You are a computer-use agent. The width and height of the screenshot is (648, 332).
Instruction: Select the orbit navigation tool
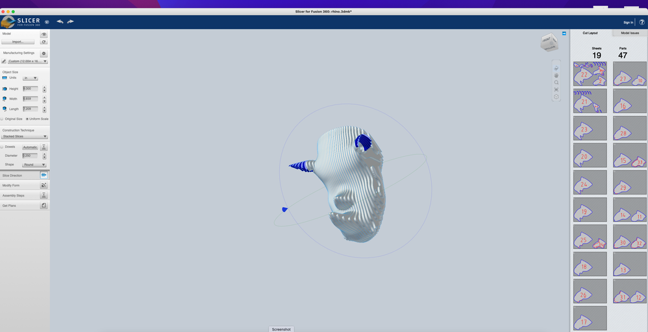coord(556,68)
